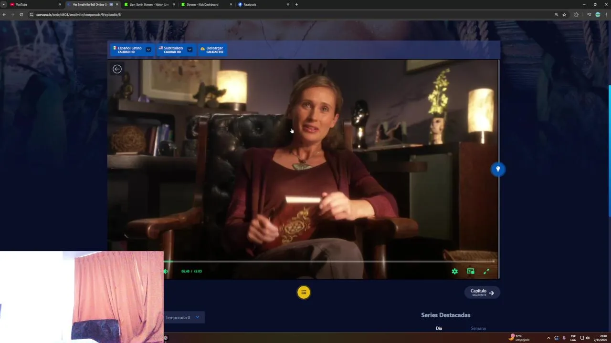Switch video player to fullscreen

[486, 271]
